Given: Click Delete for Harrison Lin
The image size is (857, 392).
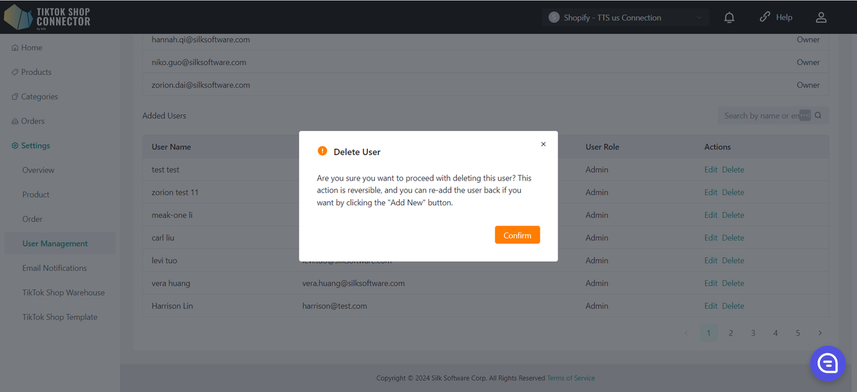Looking at the screenshot, I should click(x=732, y=306).
